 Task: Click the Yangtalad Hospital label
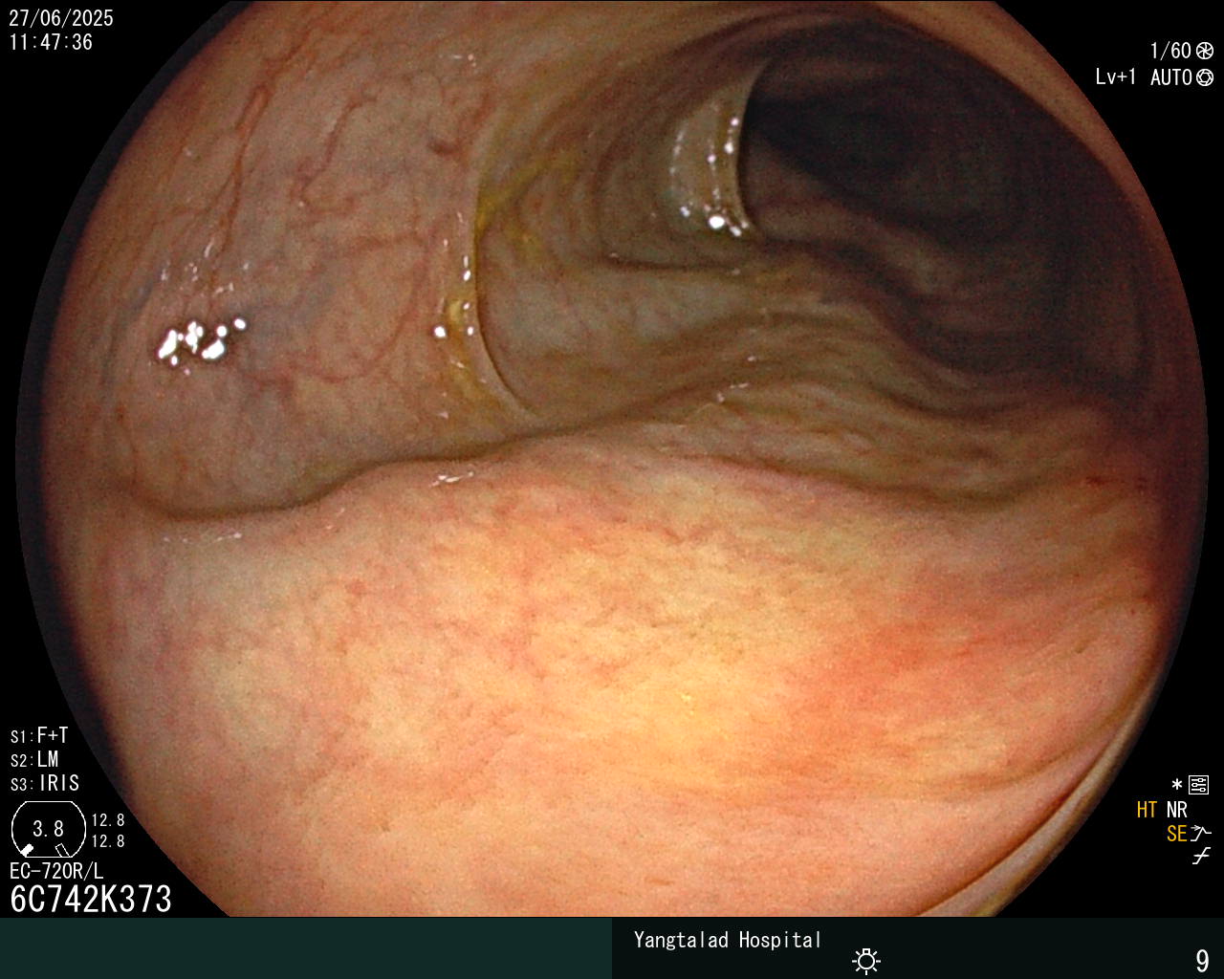[728, 940]
